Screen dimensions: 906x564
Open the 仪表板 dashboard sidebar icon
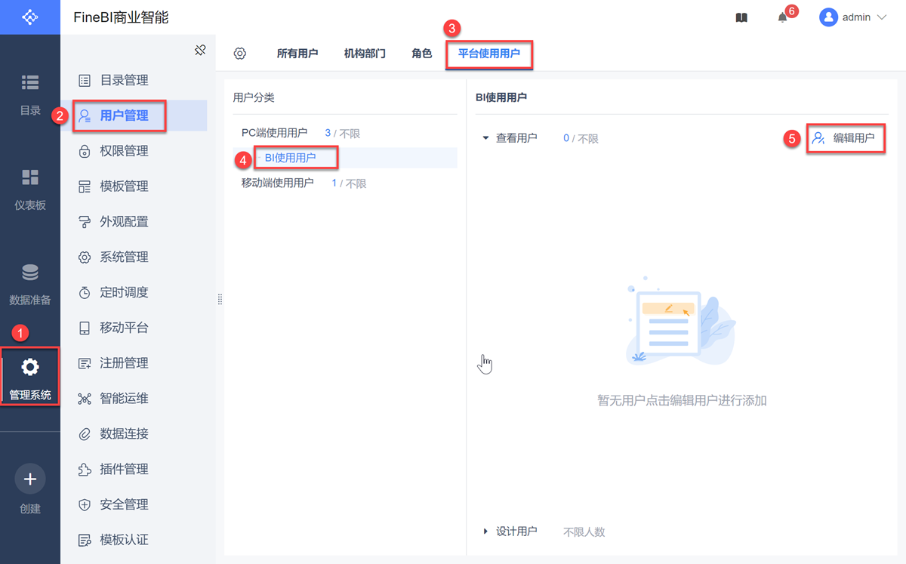coord(30,177)
